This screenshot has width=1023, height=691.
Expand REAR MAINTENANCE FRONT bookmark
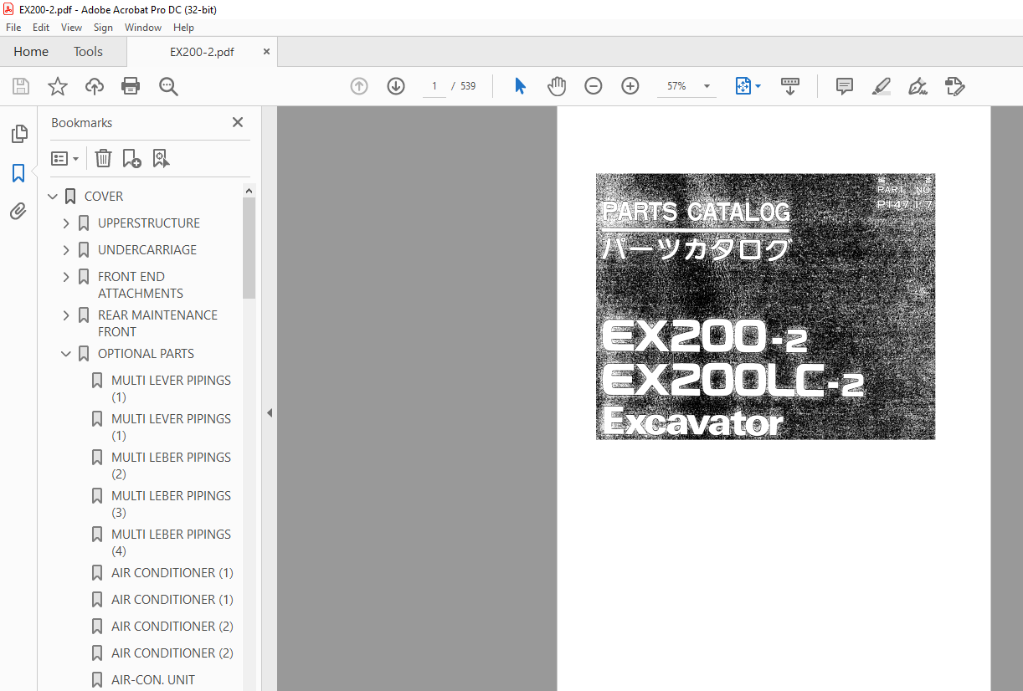(x=66, y=315)
